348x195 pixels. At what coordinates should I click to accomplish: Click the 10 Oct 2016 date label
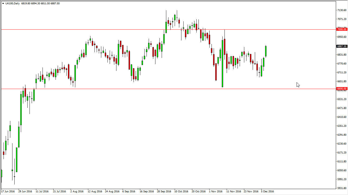(181, 191)
